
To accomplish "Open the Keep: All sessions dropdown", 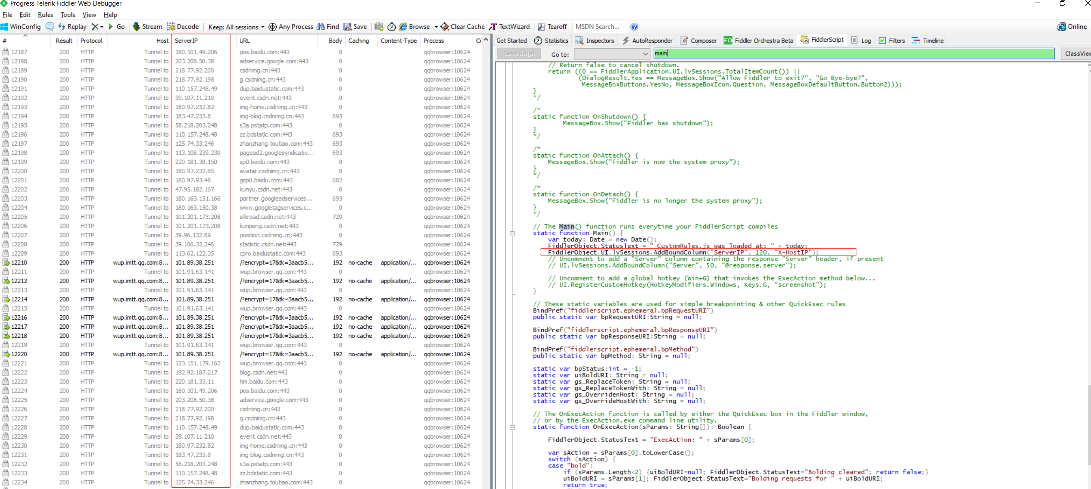I will 236,27.
